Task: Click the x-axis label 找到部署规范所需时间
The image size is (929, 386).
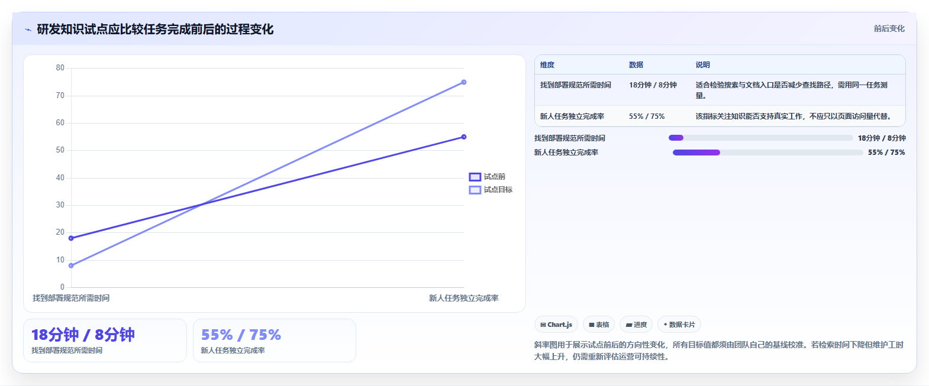Action: click(71, 298)
